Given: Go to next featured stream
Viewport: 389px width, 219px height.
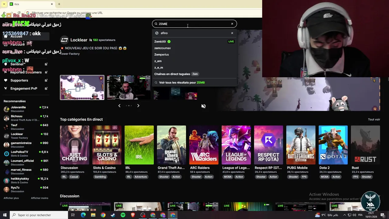Looking at the screenshot, I should (x=138, y=106).
